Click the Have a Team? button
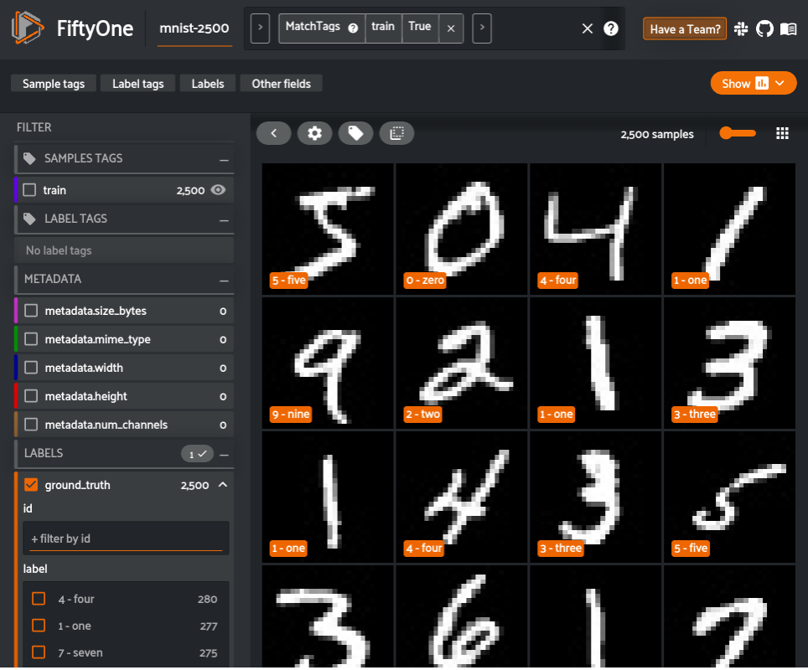 (x=685, y=28)
